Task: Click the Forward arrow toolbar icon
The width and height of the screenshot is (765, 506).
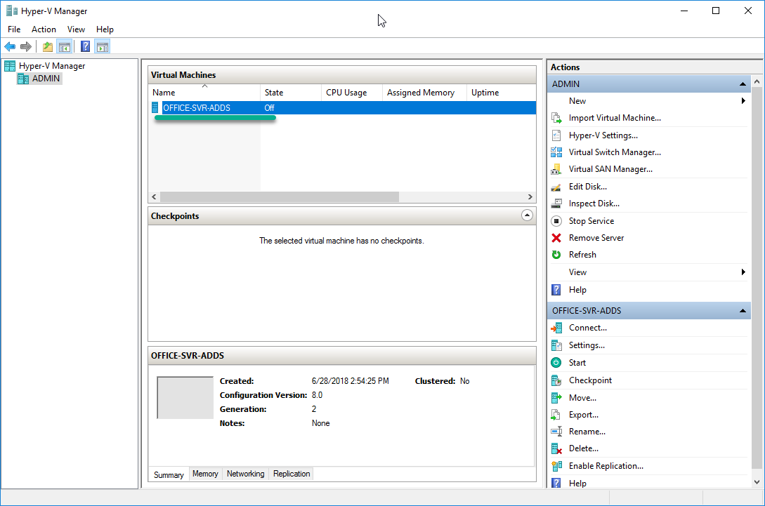Action: tap(26, 47)
